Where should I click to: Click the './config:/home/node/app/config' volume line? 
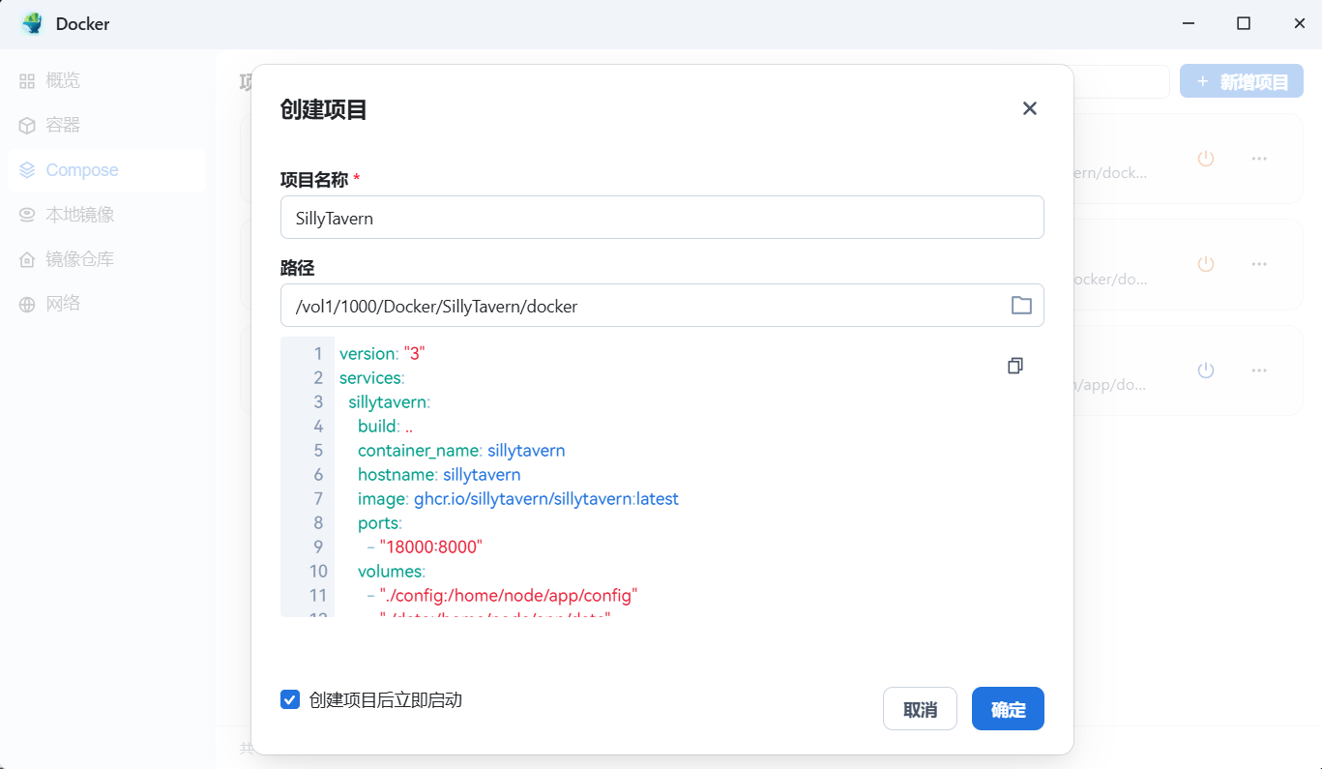[x=503, y=596]
